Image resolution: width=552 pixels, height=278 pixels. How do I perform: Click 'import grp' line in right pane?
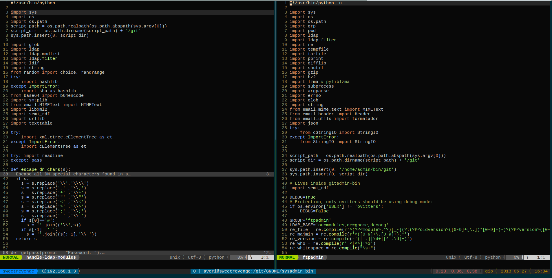[x=303, y=26]
